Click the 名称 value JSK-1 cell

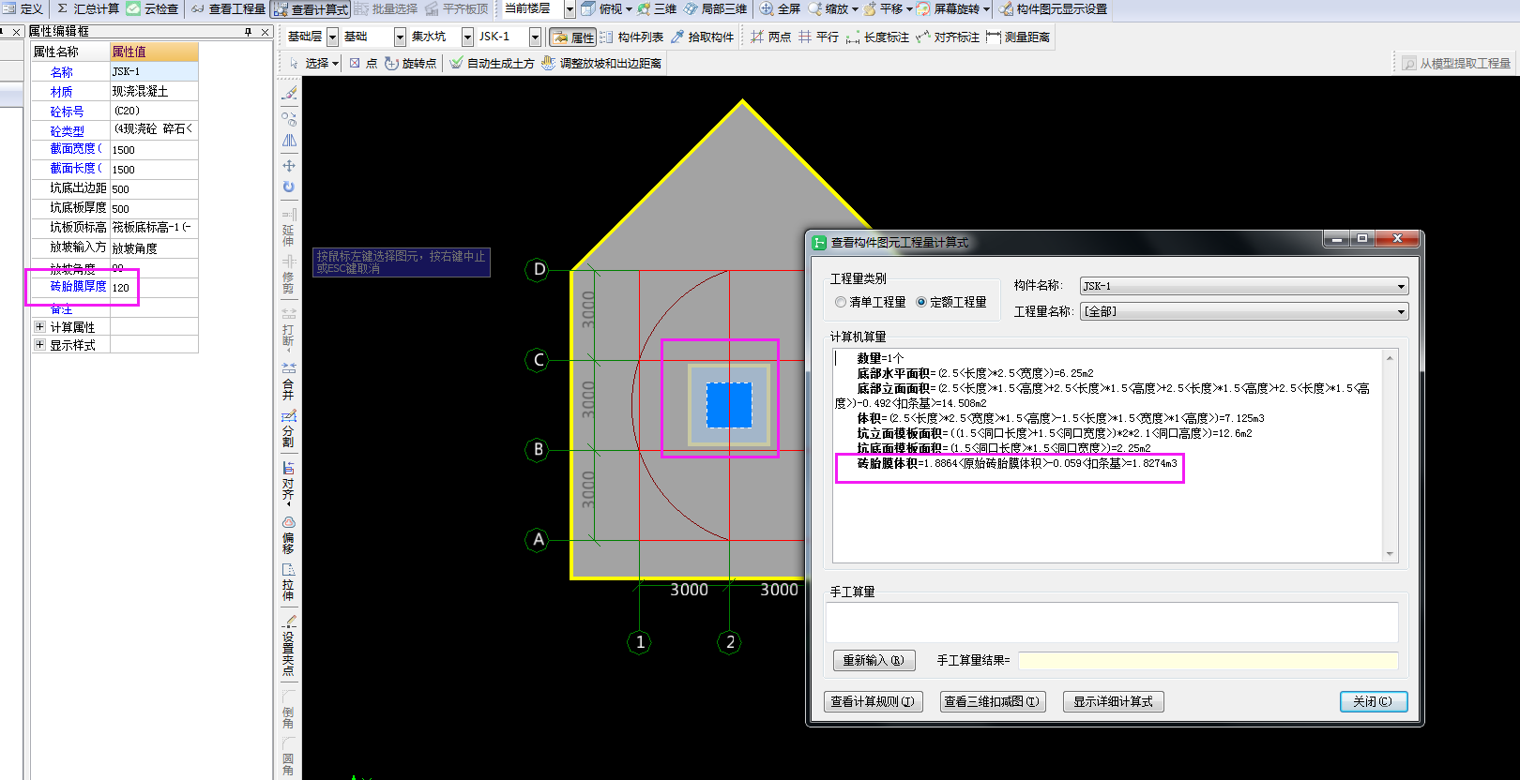[x=154, y=71]
